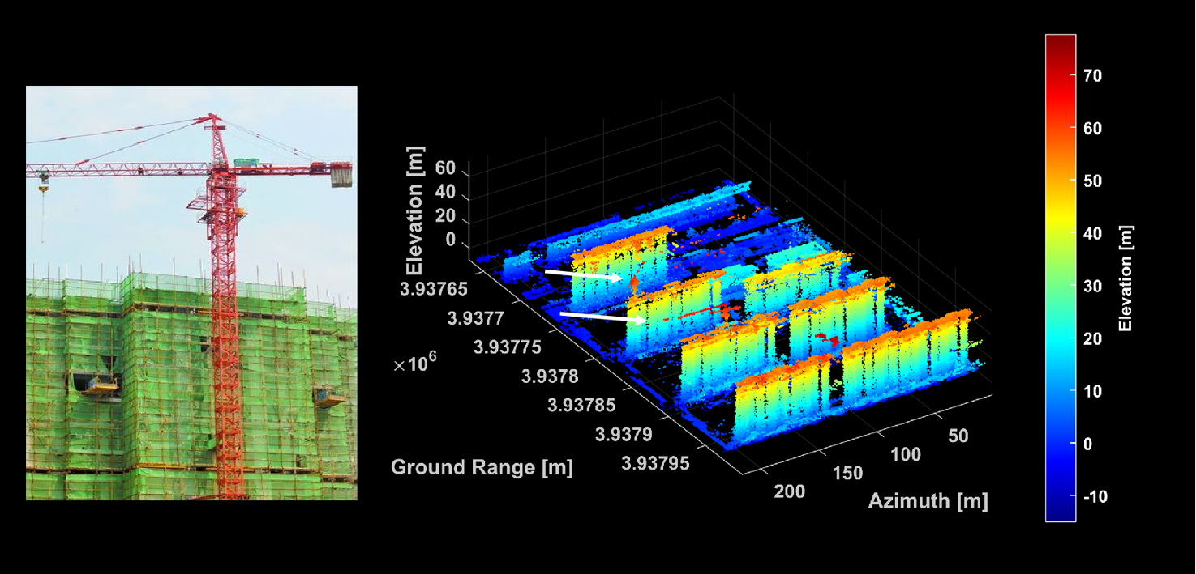
Task: Select the colorbar tick label 70
Action: [1091, 75]
